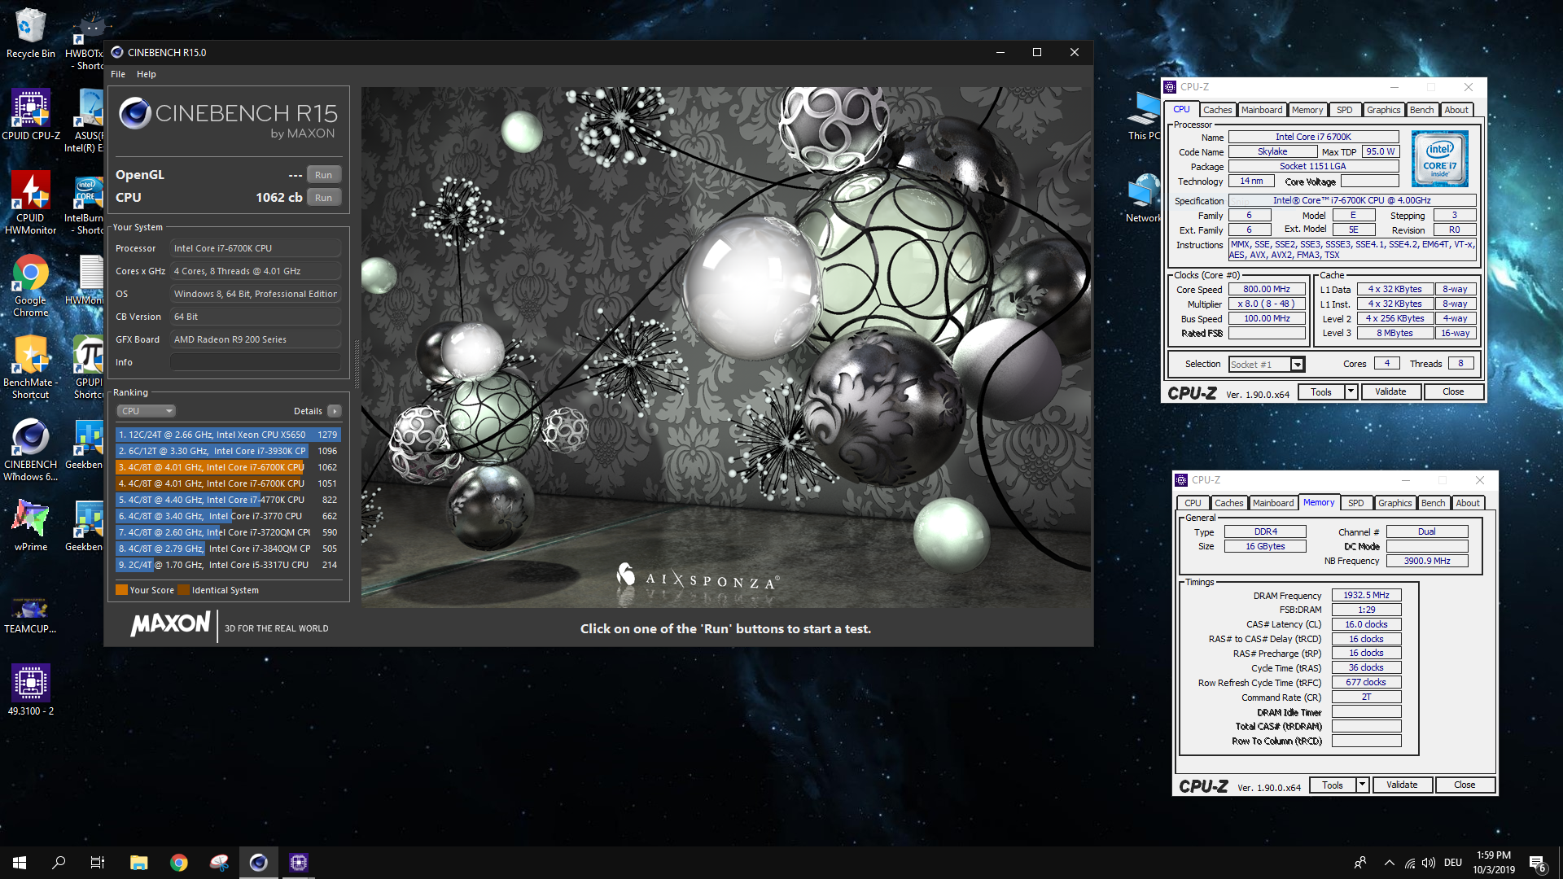Open the Cinebench Help menu

click(x=147, y=74)
